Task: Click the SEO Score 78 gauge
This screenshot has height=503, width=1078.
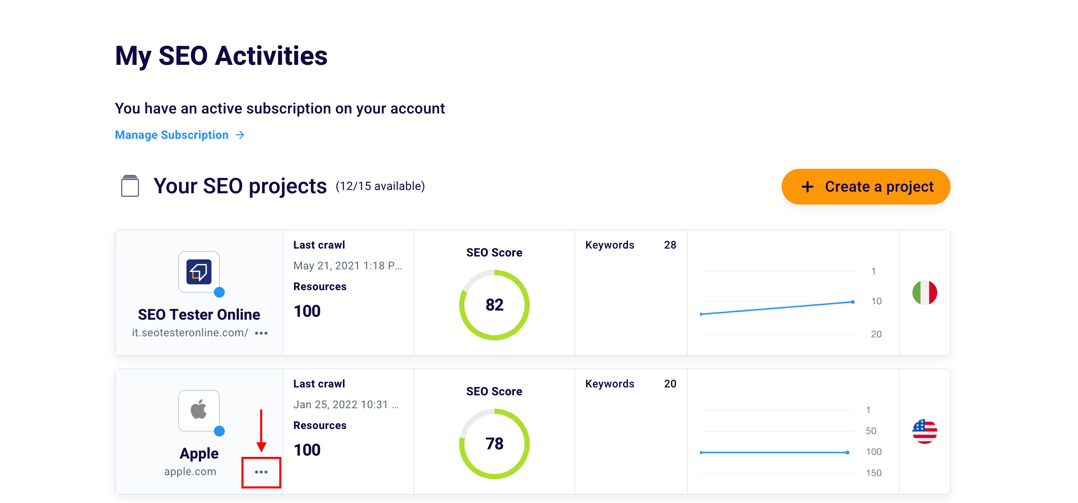Action: click(x=494, y=443)
